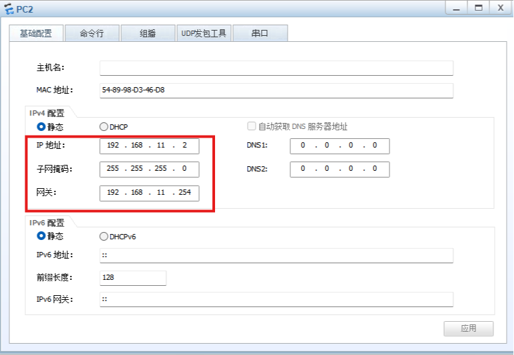Image resolution: width=514 pixels, height=355 pixels.
Task: Open the 命令行 tab
Action: [92, 33]
